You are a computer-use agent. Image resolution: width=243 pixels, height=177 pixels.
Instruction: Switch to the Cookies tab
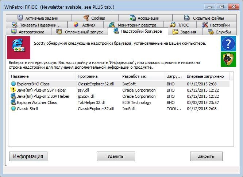[95, 18]
